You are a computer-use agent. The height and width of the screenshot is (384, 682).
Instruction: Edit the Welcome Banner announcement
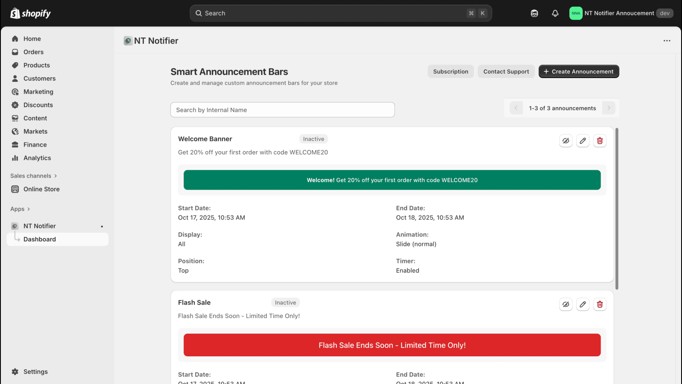583,140
